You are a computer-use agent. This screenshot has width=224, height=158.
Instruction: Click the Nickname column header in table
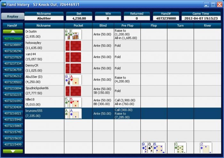click(44, 26)
